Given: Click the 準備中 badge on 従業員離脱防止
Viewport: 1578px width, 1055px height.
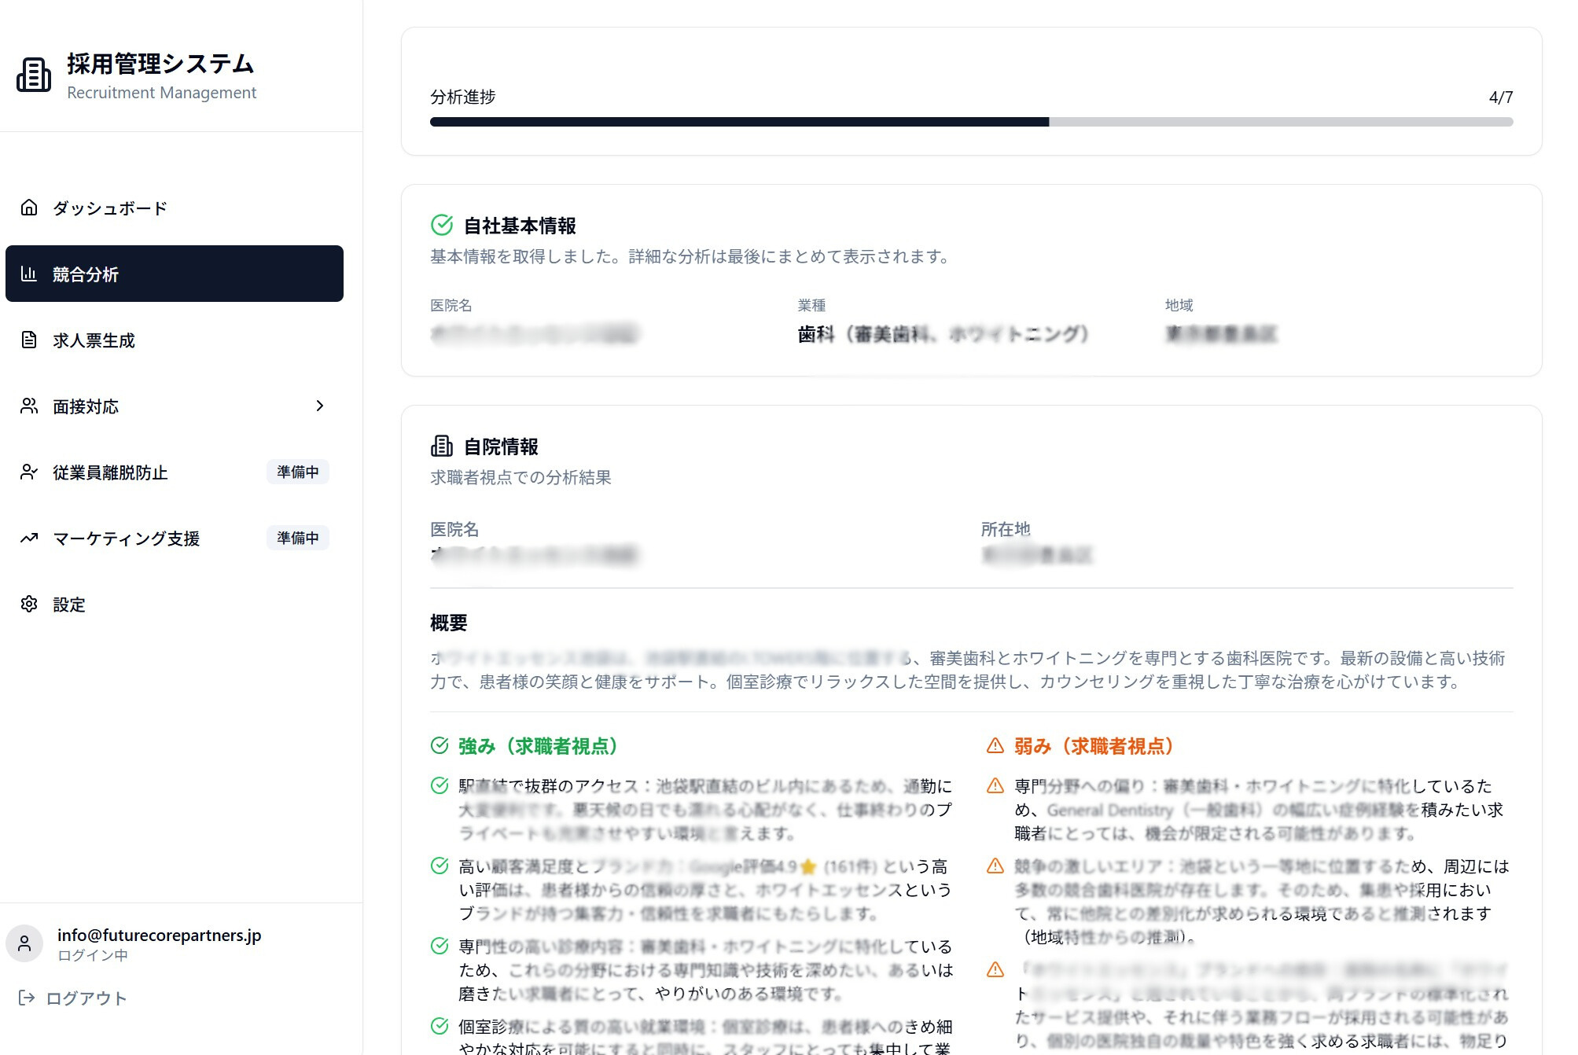Looking at the screenshot, I should (298, 472).
